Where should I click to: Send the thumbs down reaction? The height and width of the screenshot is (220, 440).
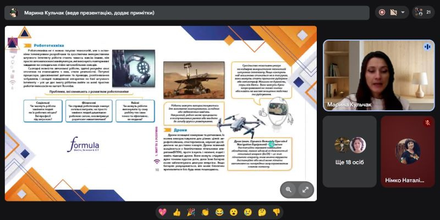(277, 212)
